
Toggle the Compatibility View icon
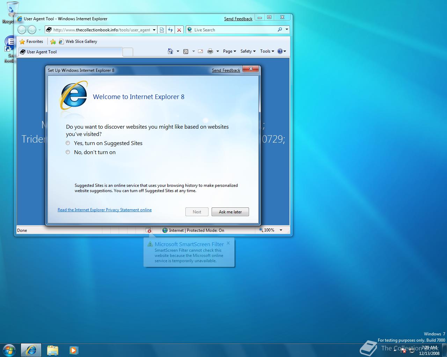tap(162, 30)
